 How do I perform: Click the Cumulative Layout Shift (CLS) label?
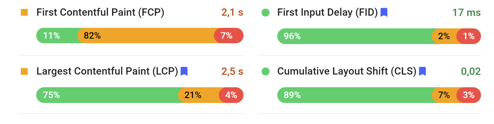pos(347,71)
